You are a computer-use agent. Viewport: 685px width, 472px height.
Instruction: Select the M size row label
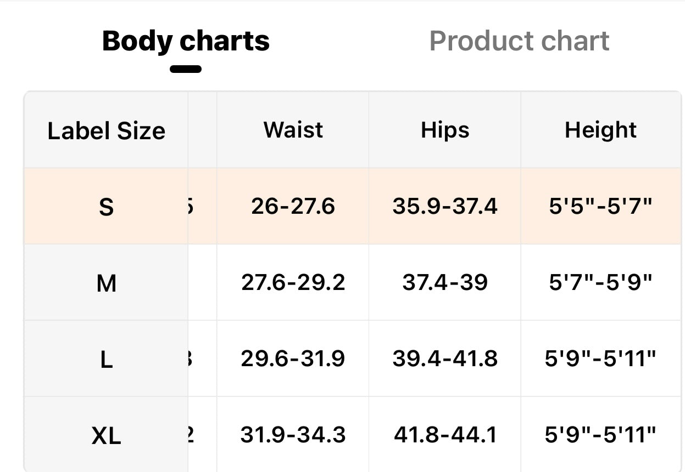point(106,283)
